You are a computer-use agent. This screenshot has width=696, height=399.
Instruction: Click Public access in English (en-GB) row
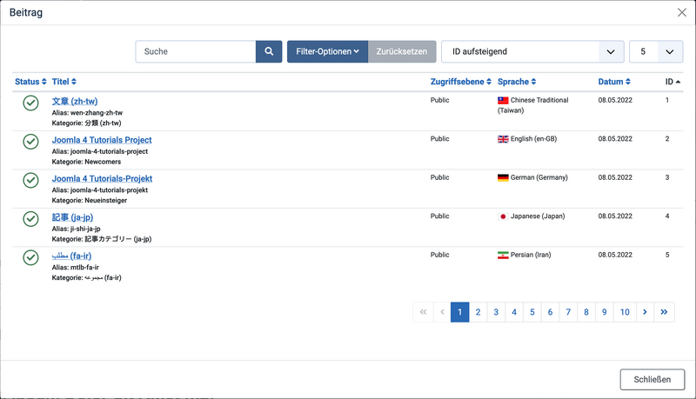tap(440, 139)
